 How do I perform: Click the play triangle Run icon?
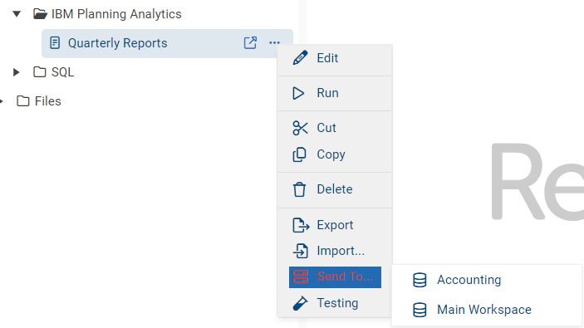pyautogui.click(x=298, y=93)
